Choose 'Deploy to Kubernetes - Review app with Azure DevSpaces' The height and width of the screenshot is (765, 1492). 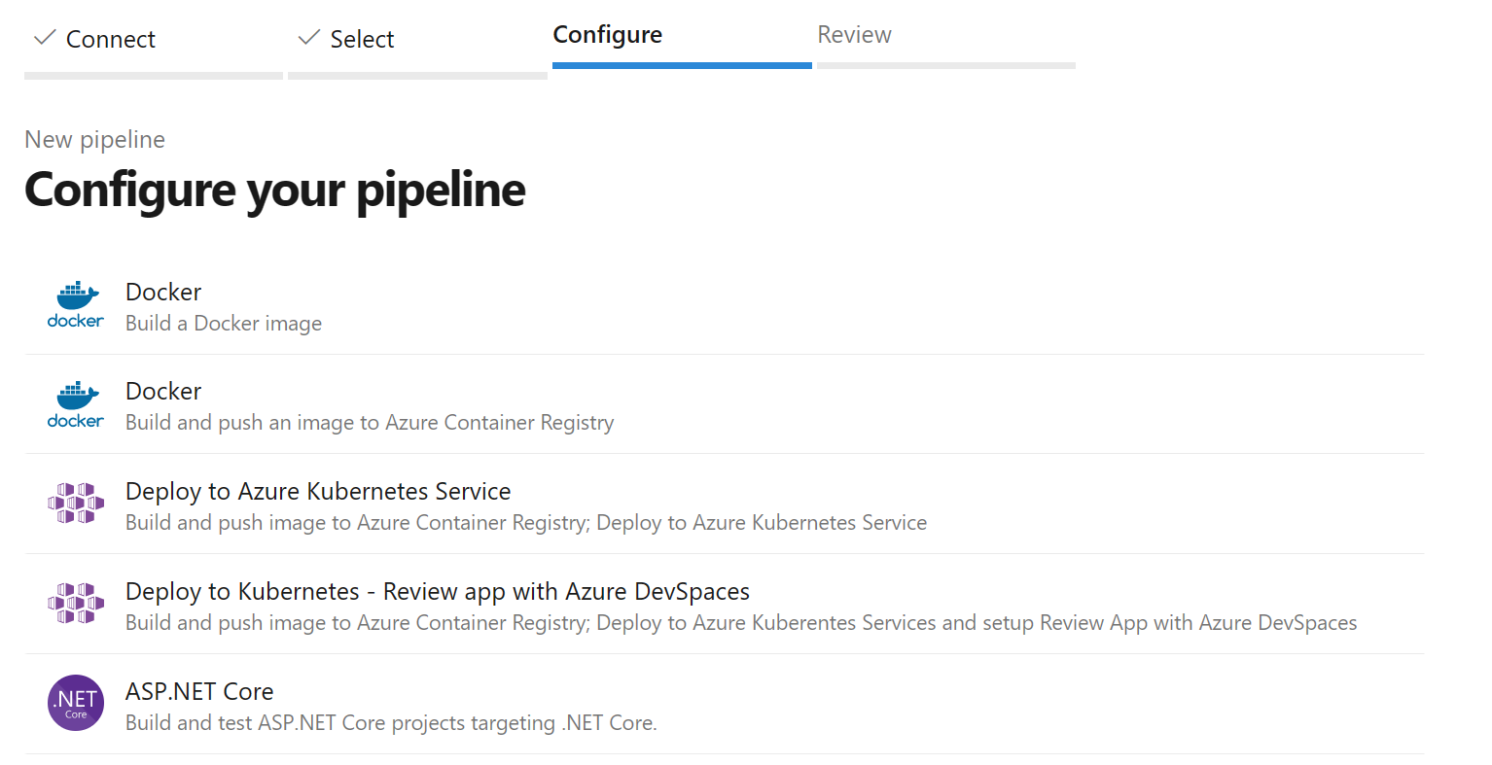pyautogui.click(x=438, y=592)
